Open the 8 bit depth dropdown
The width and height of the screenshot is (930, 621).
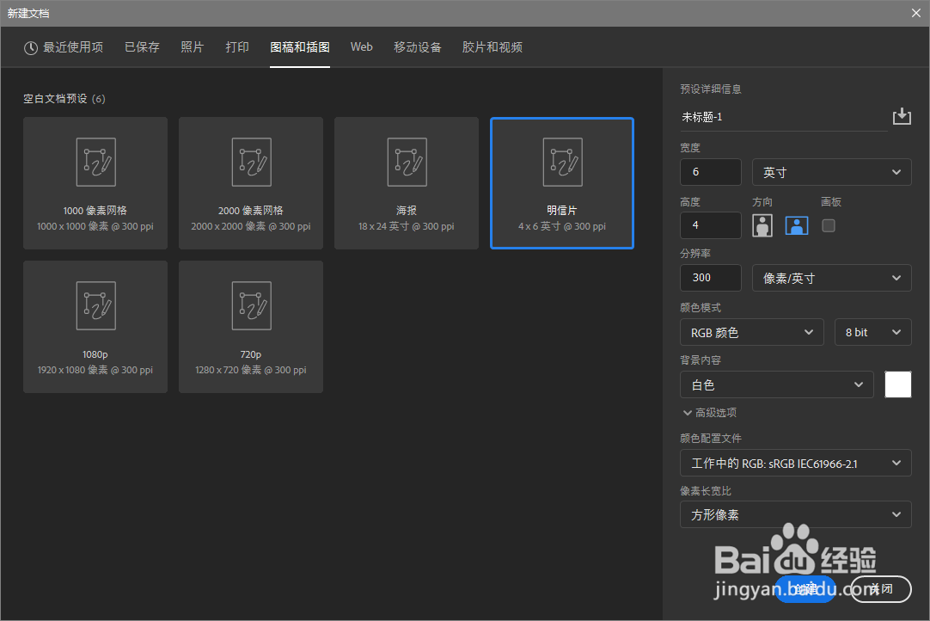872,333
